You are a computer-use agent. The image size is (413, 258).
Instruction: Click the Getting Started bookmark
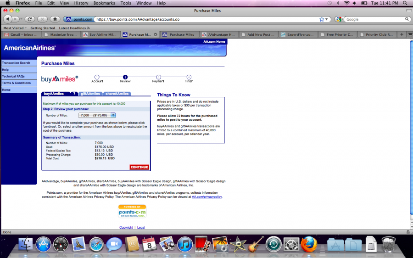(x=43, y=28)
